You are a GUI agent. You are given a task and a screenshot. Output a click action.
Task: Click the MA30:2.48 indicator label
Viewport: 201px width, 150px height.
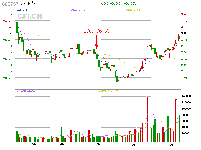tap(133, 10)
